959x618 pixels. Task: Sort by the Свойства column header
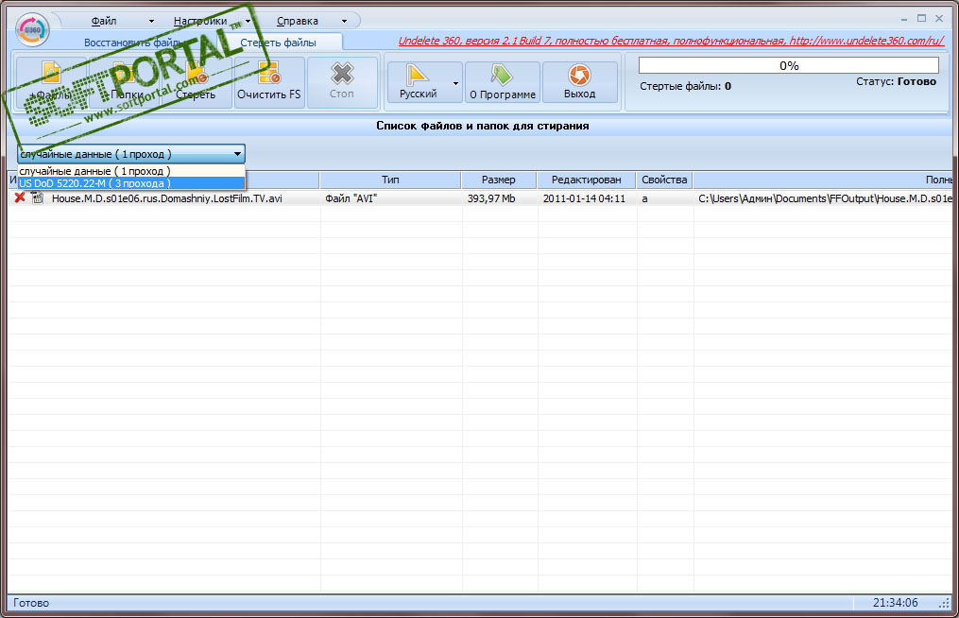pyautogui.click(x=664, y=180)
